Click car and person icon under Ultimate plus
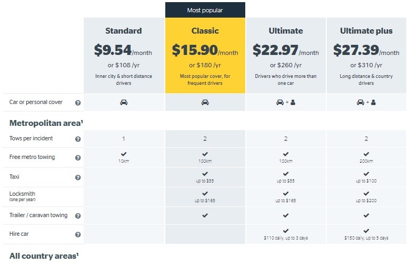Viewport: 410px width, 263px height. tap(366, 102)
